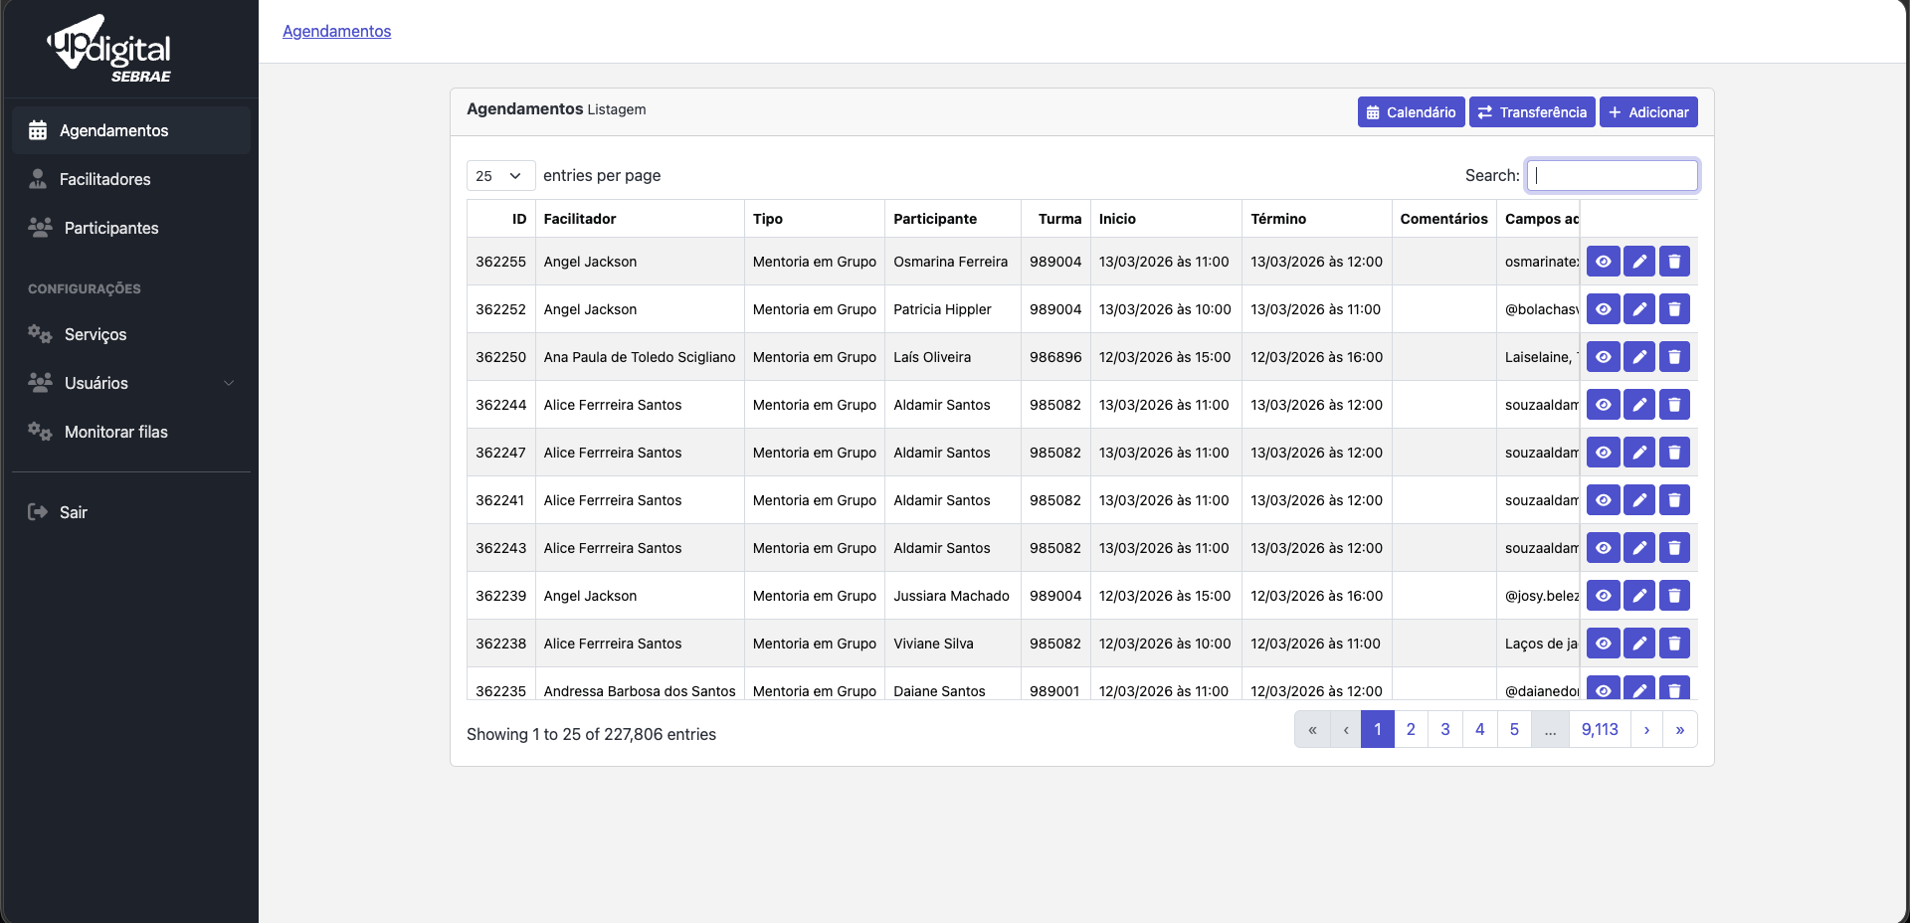Screen dimensions: 1910x923
Task: Click the Adicionar button
Action: tap(1648, 111)
